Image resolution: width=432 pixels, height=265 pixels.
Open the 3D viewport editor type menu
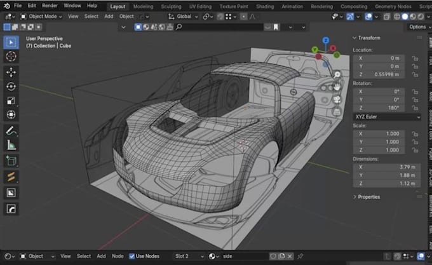[x=10, y=17]
